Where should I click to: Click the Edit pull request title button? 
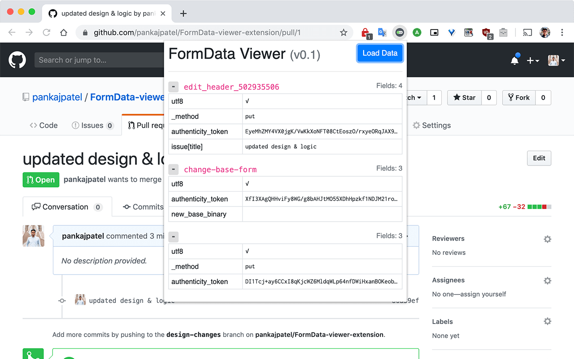(x=539, y=158)
